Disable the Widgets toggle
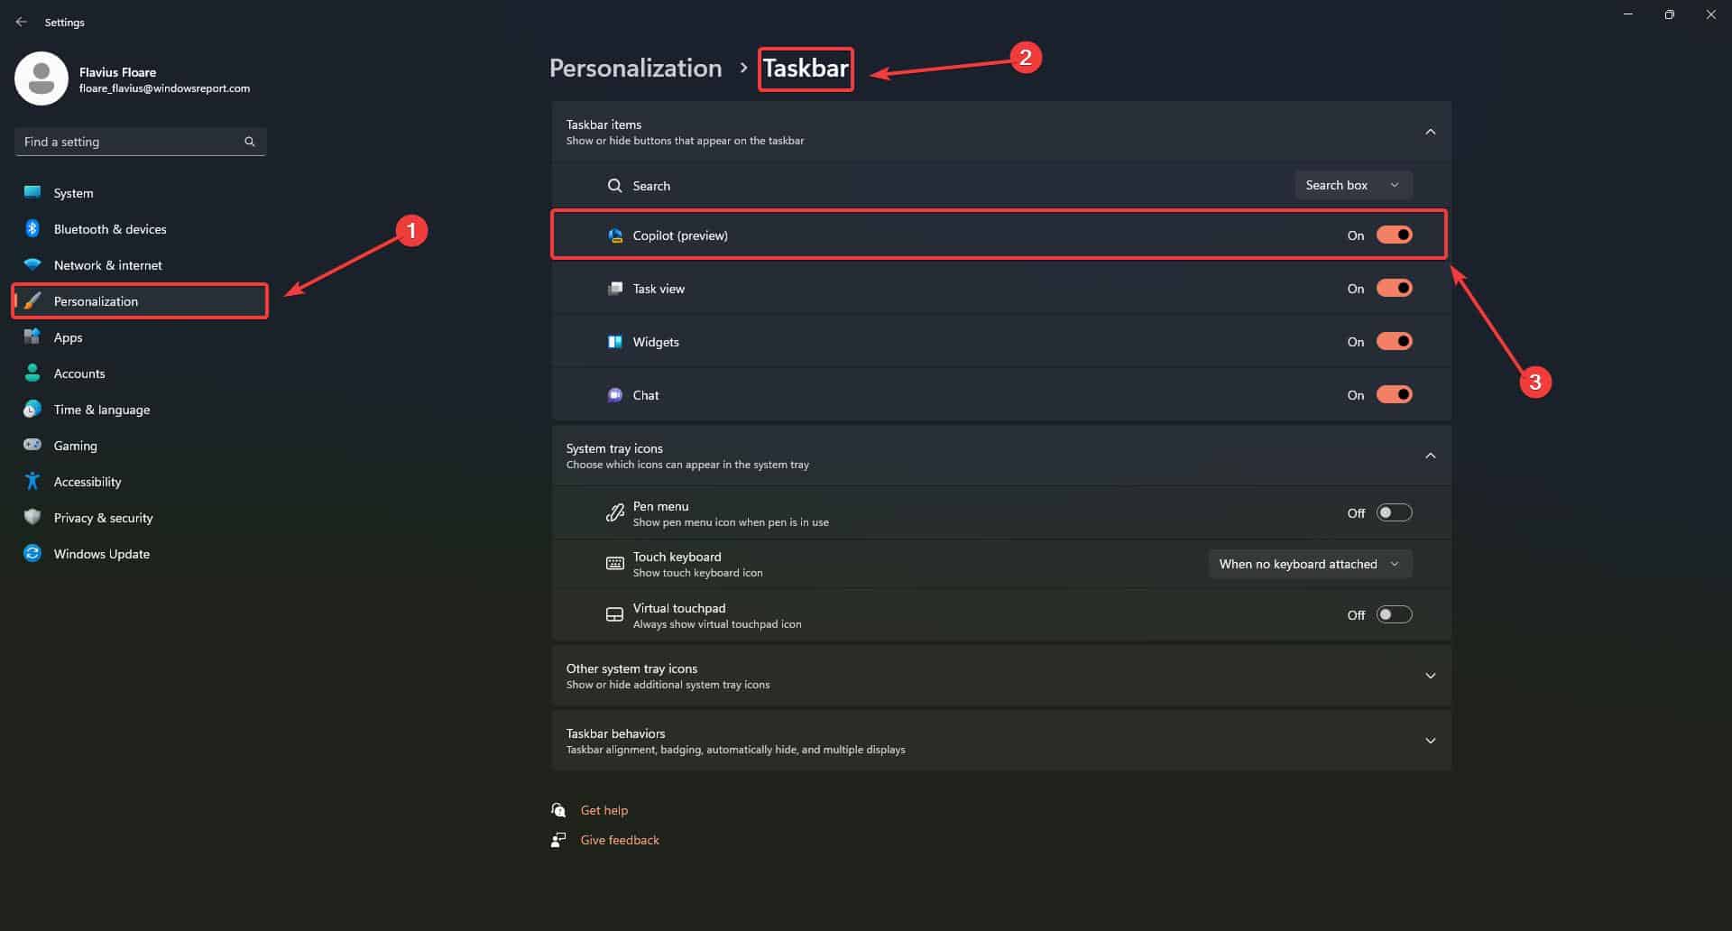This screenshot has width=1732, height=931. tap(1394, 342)
